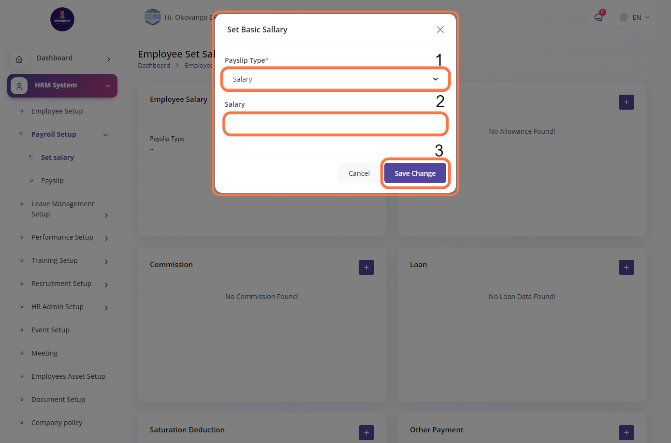This screenshot has width=671, height=443.
Task: Select Employee Setup in sidebar
Action: pos(57,111)
